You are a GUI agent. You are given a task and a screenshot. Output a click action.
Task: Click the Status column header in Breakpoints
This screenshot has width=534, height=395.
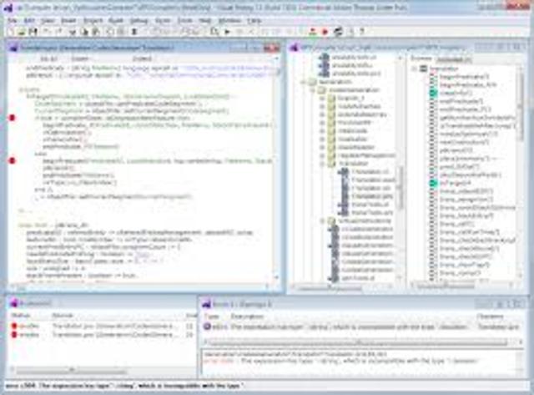coord(21,316)
